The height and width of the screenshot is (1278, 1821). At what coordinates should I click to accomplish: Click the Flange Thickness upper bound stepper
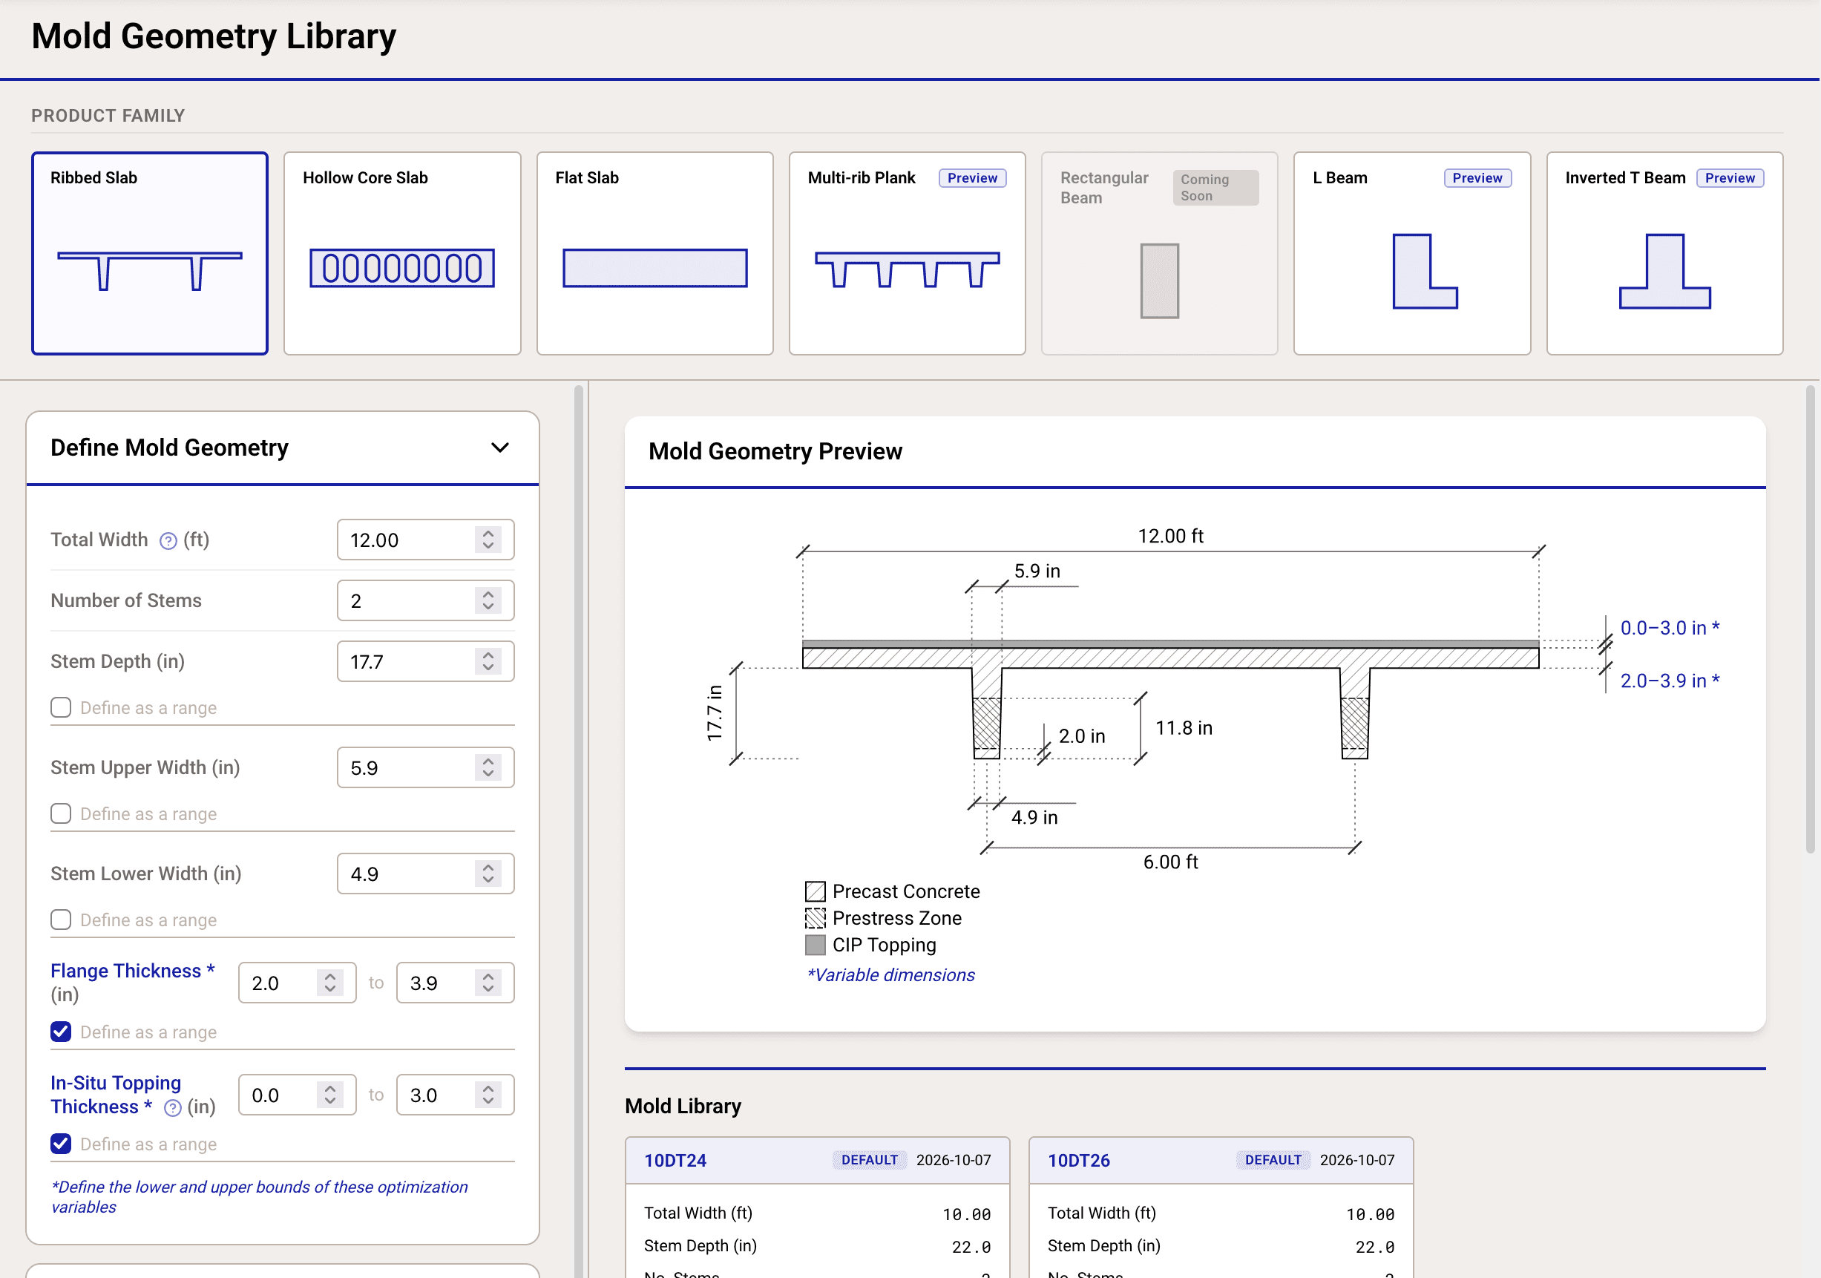pyautogui.click(x=488, y=983)
